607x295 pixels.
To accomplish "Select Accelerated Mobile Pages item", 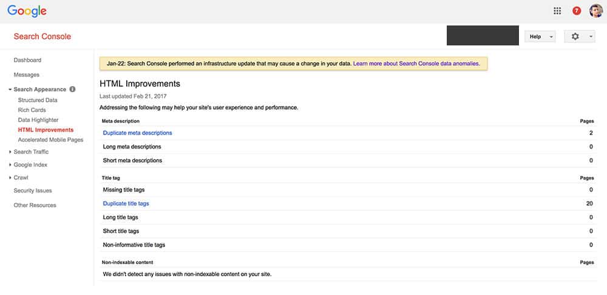I will [x=51, y=140].
